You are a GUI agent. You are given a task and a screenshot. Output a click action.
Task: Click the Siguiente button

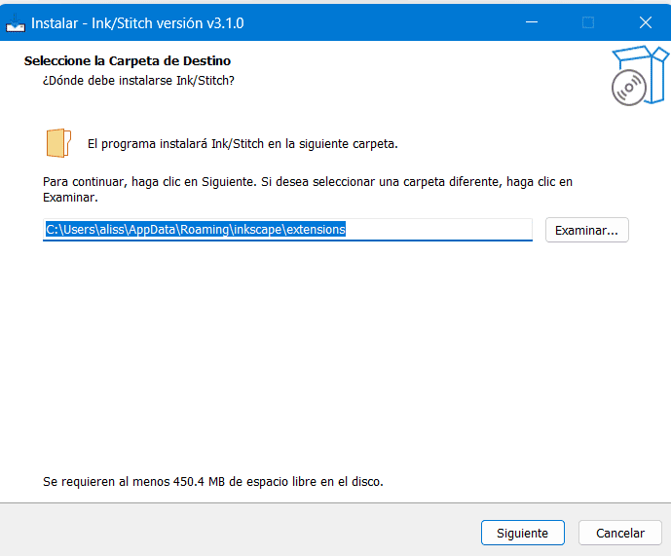[523, 533]
